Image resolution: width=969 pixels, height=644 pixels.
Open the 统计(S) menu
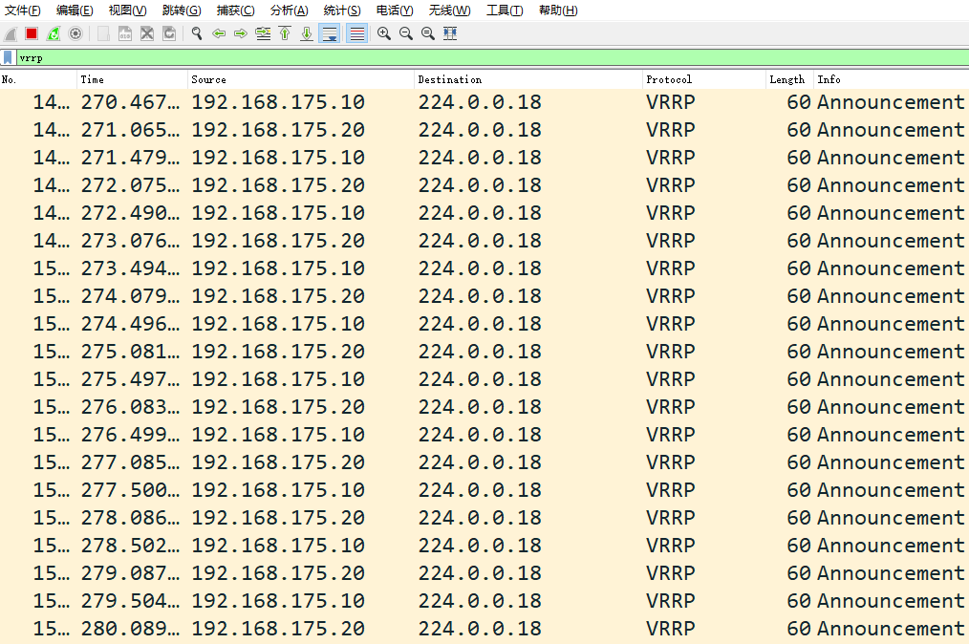tap(341, 11)
